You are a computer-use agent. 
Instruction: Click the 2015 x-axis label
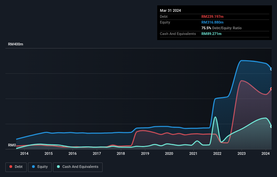point(49,153)
